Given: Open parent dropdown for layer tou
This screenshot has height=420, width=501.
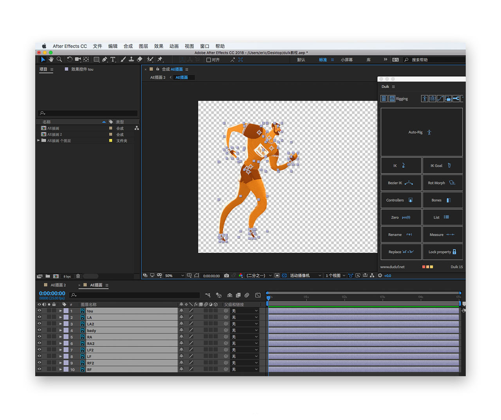Looking at the screenshot, I should point(245,311).
